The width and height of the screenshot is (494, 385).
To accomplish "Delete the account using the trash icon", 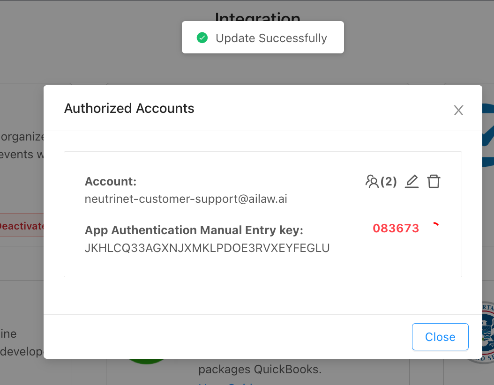I will pyautogui.click(x=434, y=181).
